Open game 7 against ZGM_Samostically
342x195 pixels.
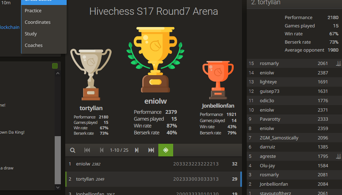coord(294,138)
